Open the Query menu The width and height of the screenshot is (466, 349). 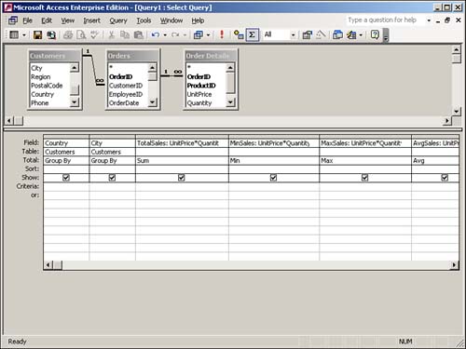pos(118,20)
